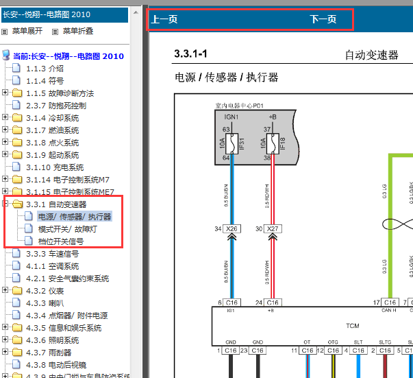Expand the 3.1.4 冷却系统 folder

[x=5, y=117]
